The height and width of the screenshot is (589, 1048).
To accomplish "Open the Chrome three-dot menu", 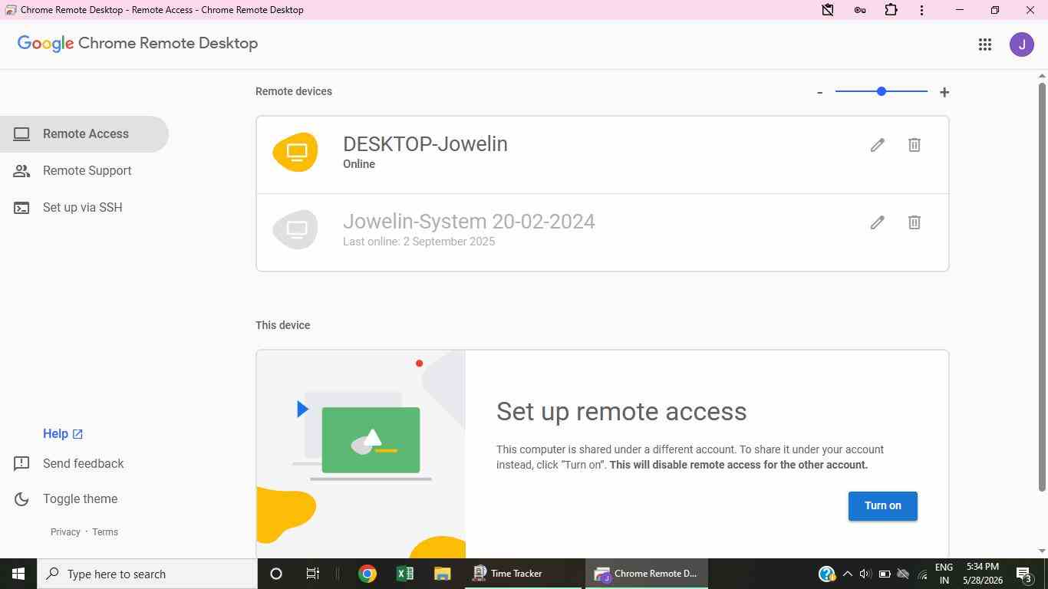I will pyautogui.click(x=921, y=10).
